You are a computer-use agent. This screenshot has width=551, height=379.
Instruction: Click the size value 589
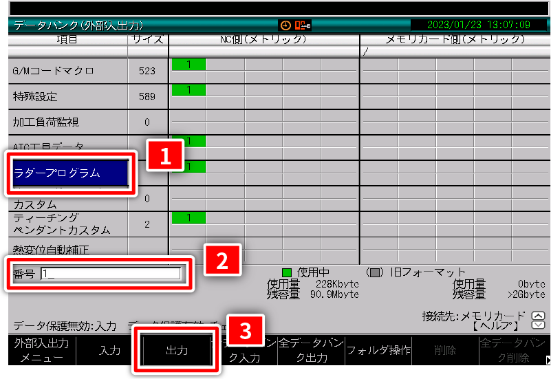147,96
